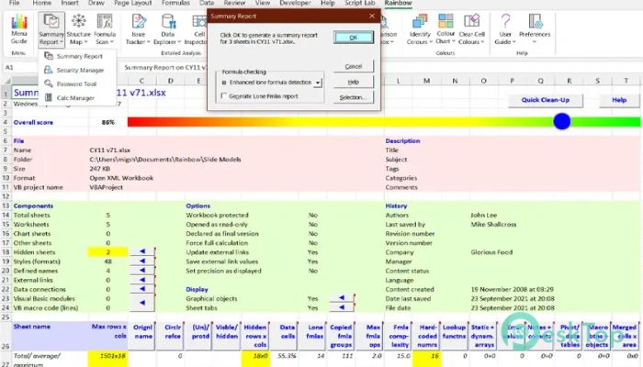Click the Quick Clean-Up button

[x=545, y=100]
